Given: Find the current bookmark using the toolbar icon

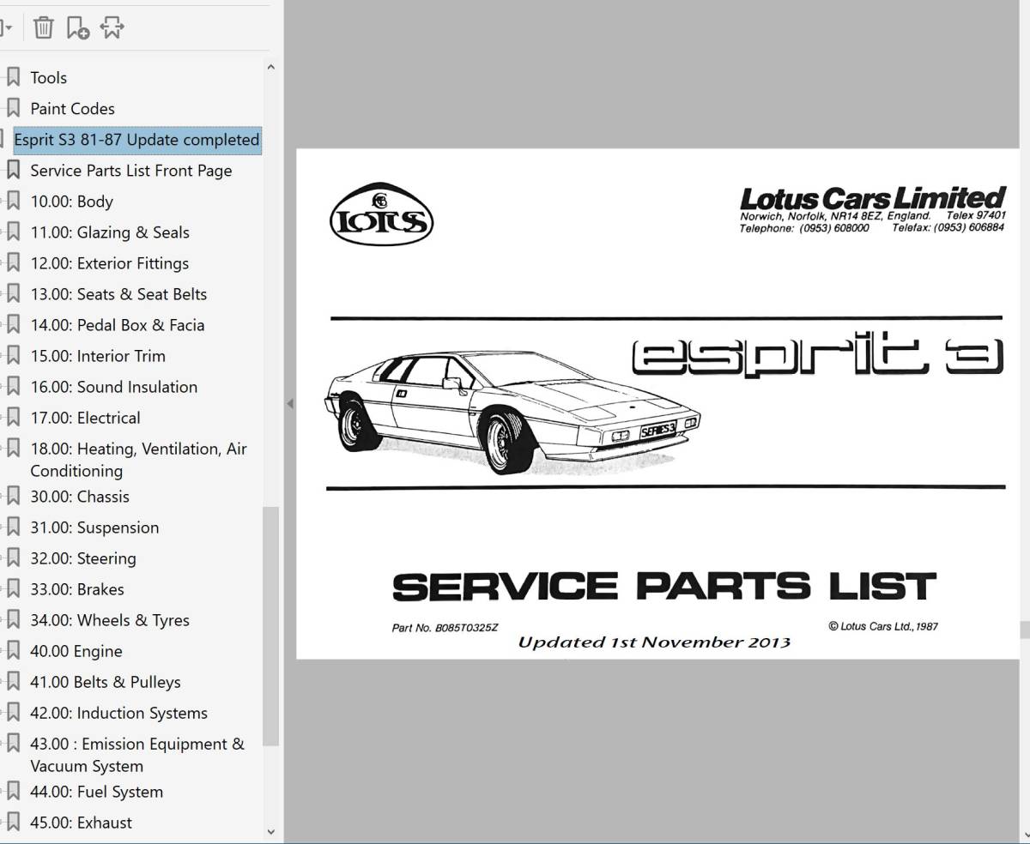Looking at the screenshot, I should click(112, 27).
